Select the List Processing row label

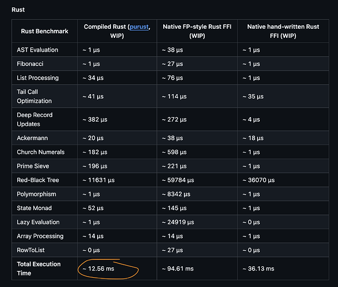[x=38, y=77]
